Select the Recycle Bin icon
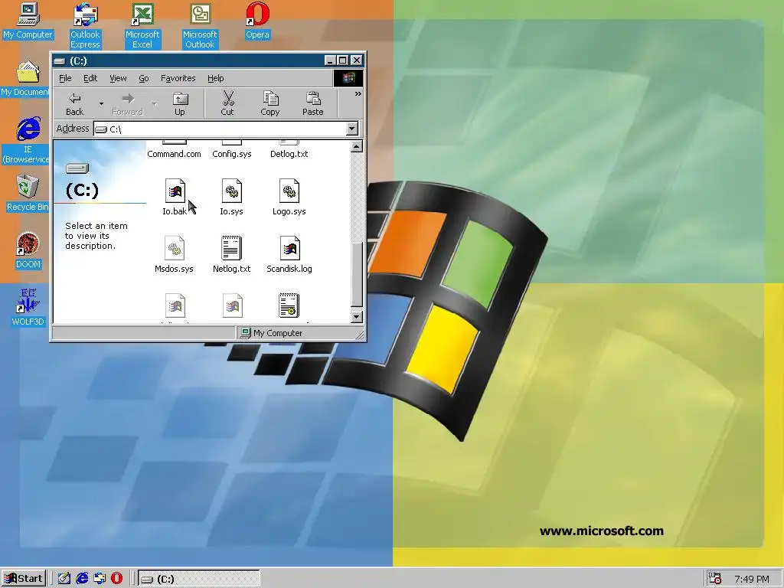 [28, 193]
